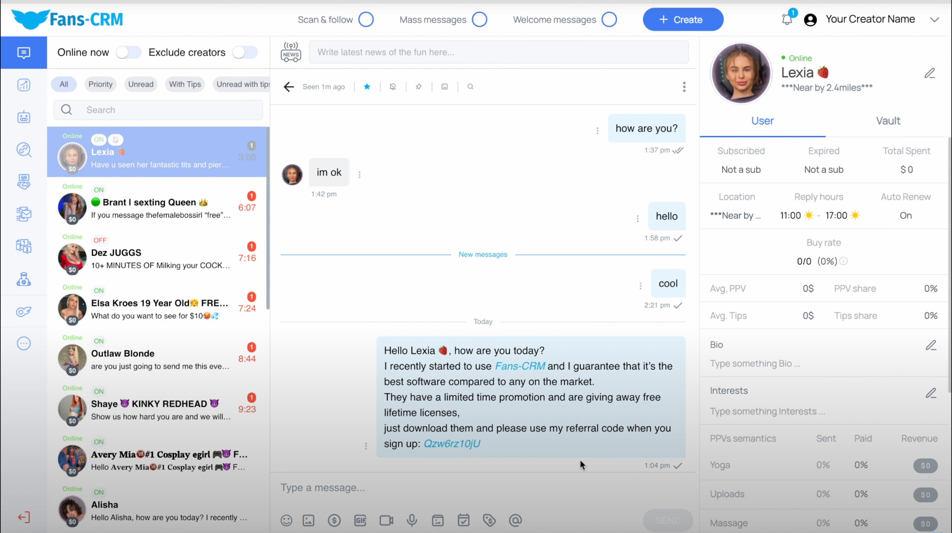Click the three-dot overflow menu icon

coord(685,86)
